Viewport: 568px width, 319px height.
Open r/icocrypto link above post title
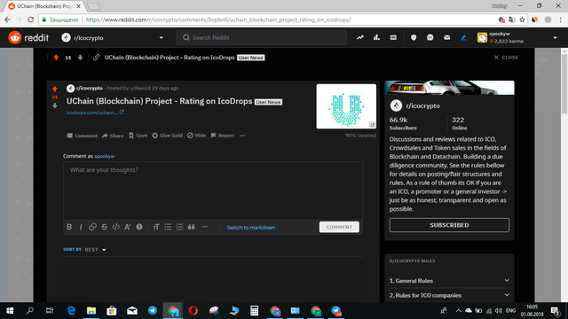coord(89,89)
